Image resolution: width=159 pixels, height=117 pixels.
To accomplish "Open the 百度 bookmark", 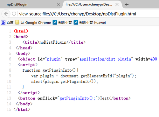I will pyautogui.click(x=7, y=23).
